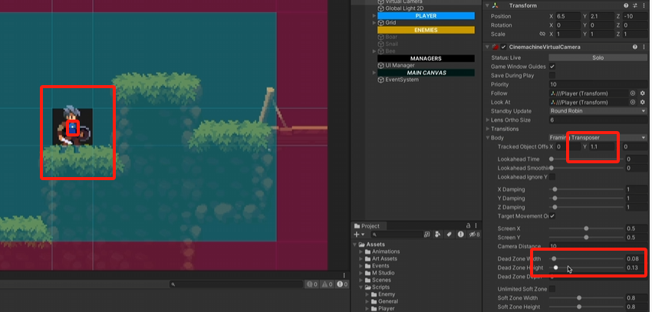Adjust Screen X slider
This screenshot has height=312, width=652.
tap(586, 228)
